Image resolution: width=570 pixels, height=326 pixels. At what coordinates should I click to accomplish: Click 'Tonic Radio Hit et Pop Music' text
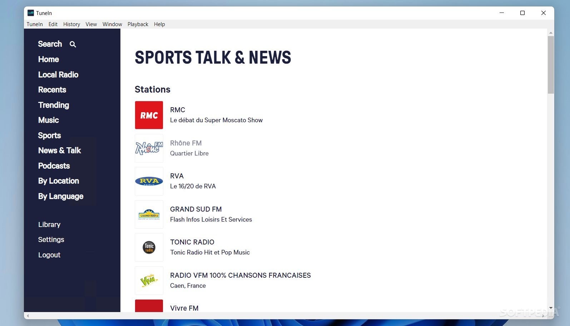(x=210, y=252)
